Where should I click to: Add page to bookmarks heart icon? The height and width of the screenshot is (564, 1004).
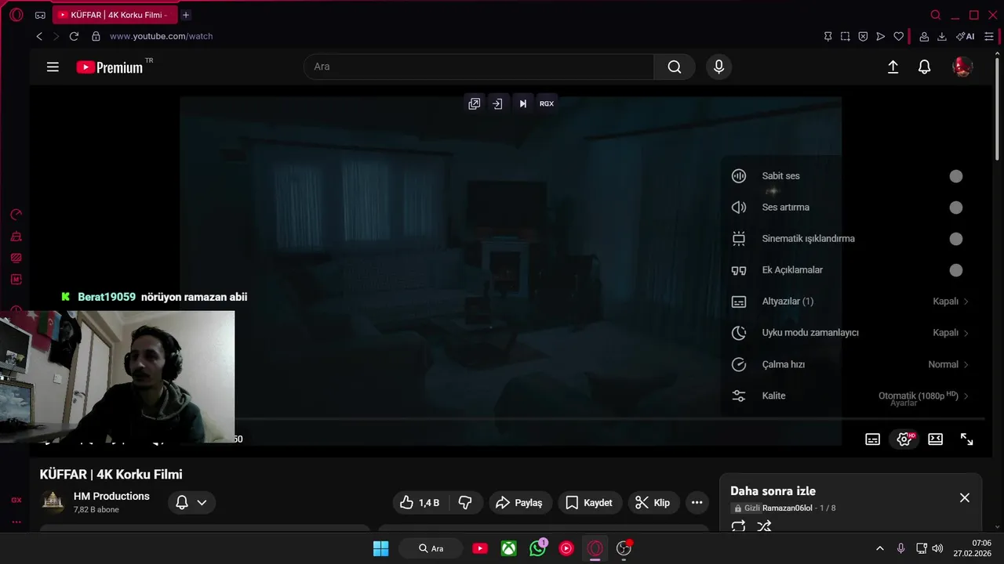(x=899, y=36)
